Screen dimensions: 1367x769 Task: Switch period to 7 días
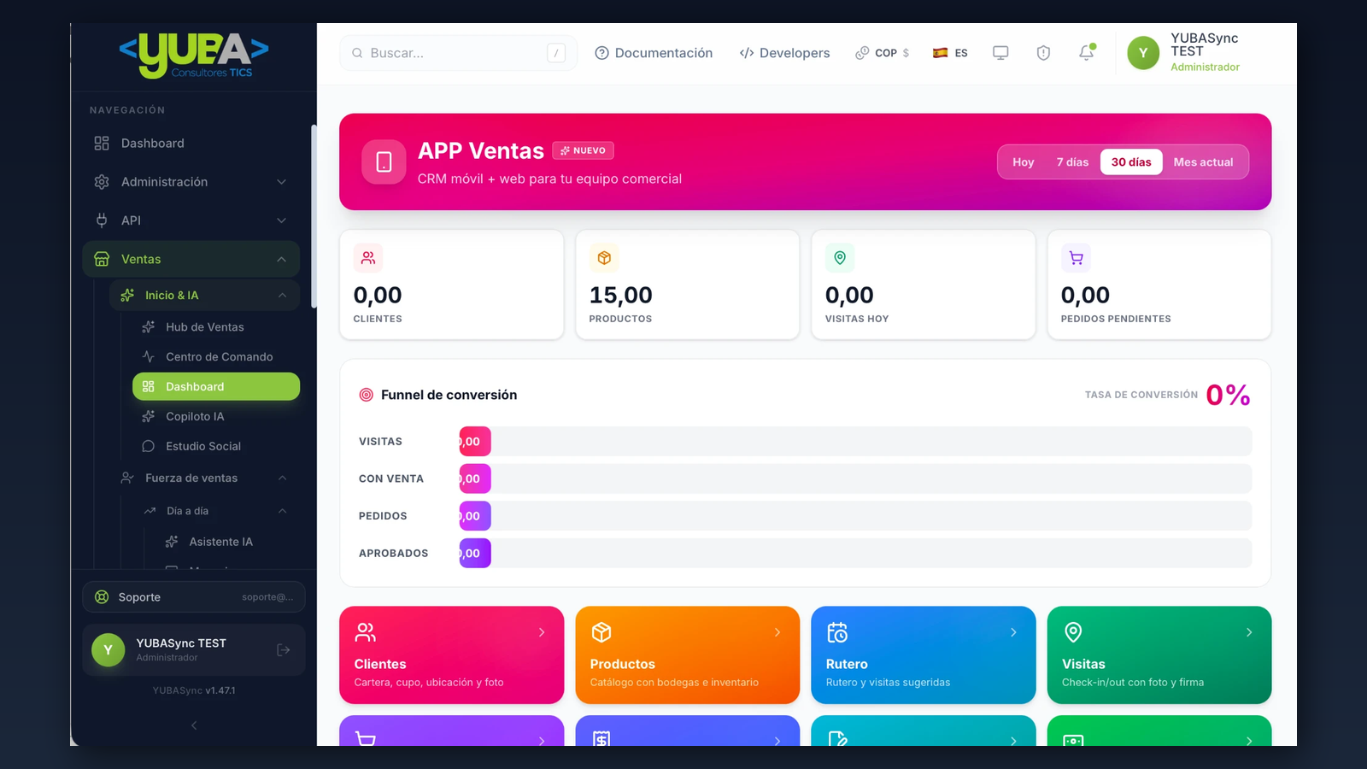[x=1072, y=162]
